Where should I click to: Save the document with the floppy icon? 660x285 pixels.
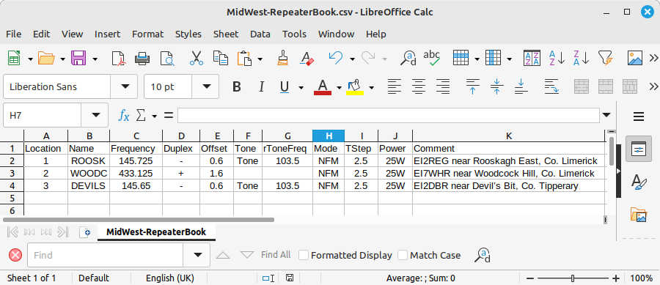[78, 58]
